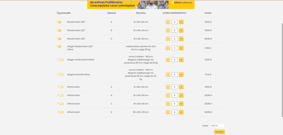Screen dimensions: 283x135
Task: Click the 'Gabaryt' column header
Action: coord(111,13)
